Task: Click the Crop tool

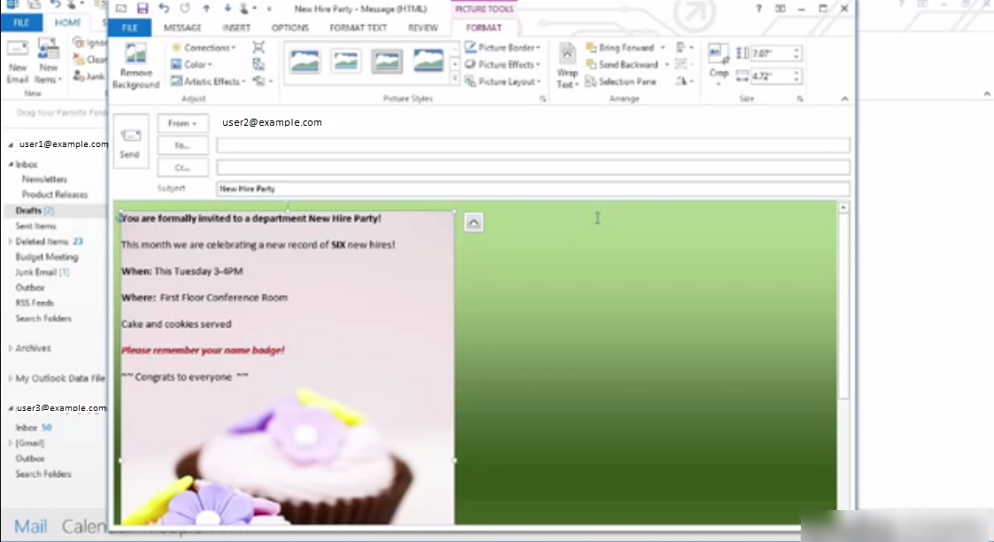Action: [x=718, y=66]
